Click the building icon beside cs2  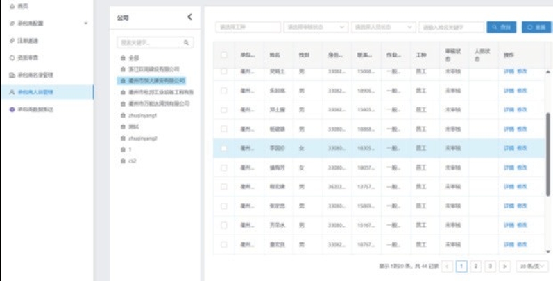click(123, 161)
